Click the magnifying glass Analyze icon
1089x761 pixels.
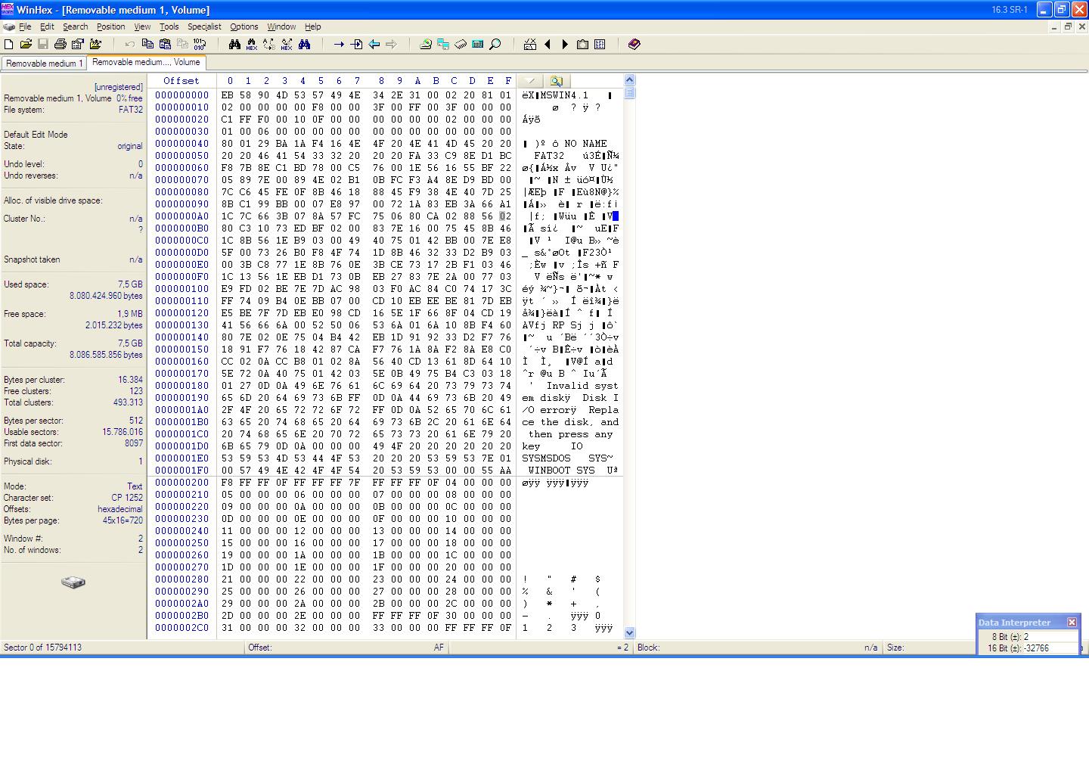coord(495,45)
